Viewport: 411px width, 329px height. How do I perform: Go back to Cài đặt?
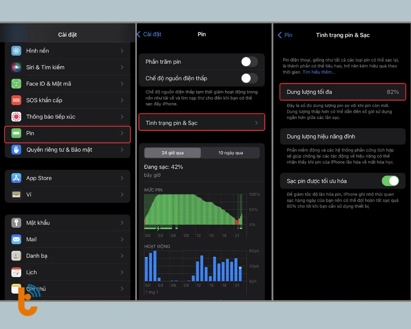[x=149, y=34]
